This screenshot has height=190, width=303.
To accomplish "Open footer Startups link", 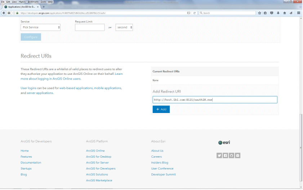I will coord(26,168).
